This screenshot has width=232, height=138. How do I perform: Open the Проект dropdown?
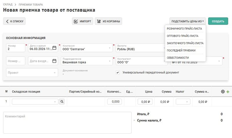click(x=32, y=72)
